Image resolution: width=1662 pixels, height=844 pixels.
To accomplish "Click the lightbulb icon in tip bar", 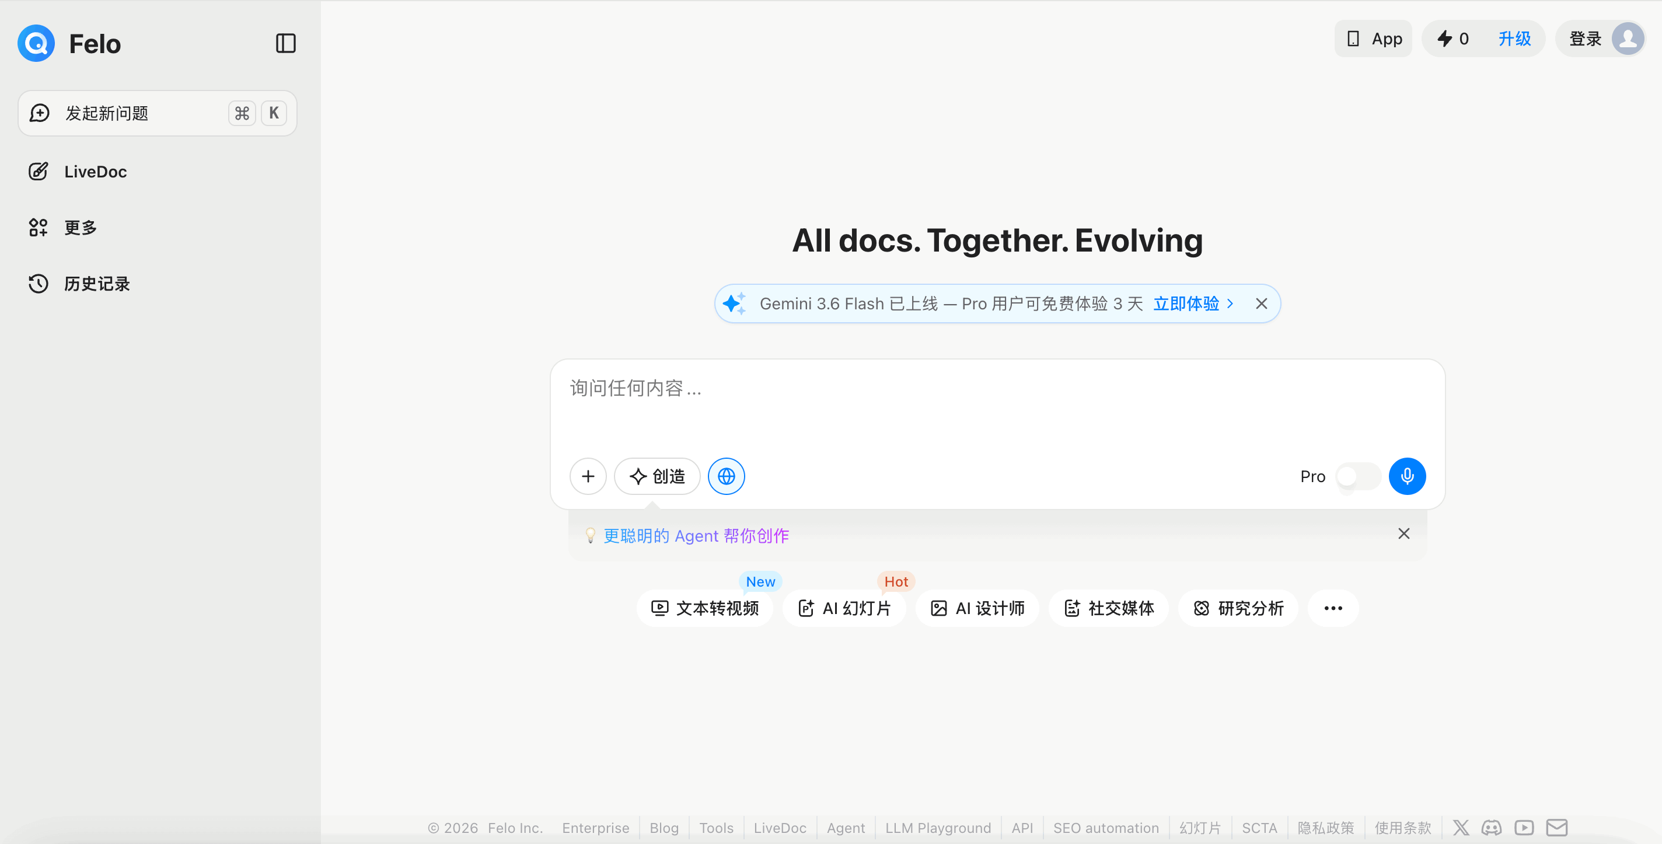I will (590, 536).
